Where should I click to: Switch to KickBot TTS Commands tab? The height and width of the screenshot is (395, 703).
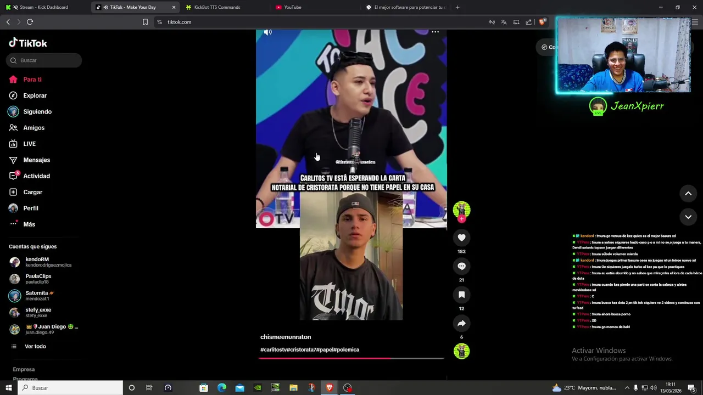[217, 7]
